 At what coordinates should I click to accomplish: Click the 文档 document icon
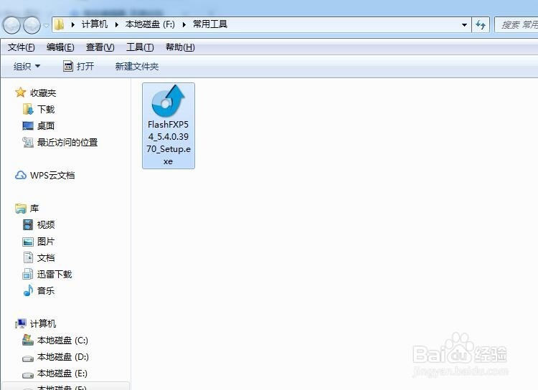pyautogui.click(x=28, y=257)
